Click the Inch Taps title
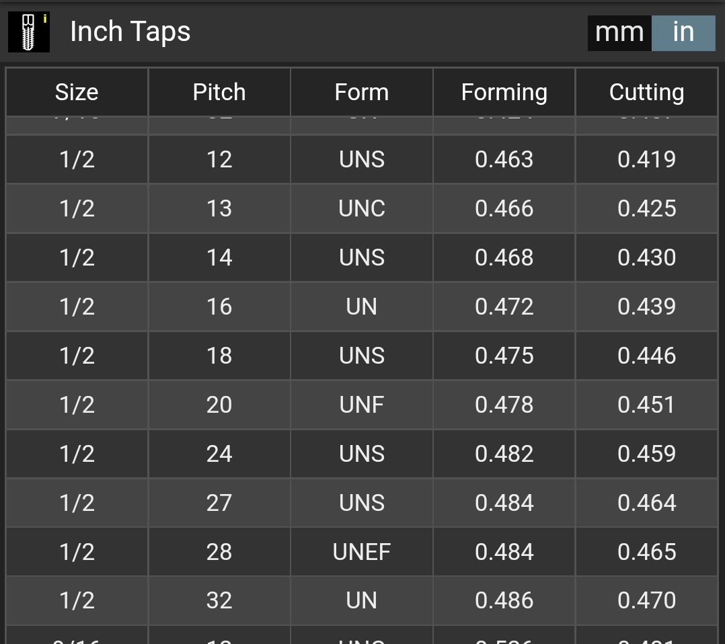Viewport: 725px width, 644px height. 130,32
